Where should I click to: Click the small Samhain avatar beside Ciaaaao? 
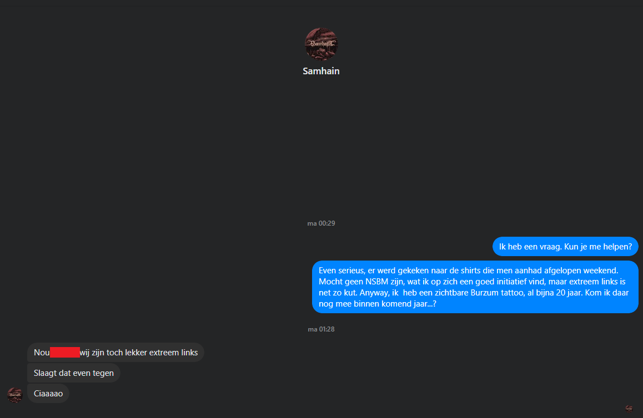pyautogui.click(x=15, y=395)
